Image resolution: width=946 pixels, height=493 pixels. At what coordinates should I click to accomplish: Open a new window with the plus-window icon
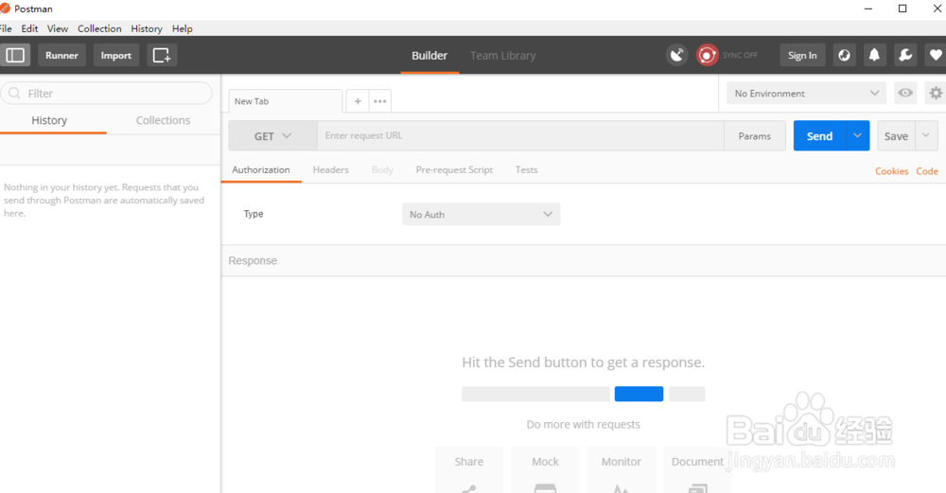[162, 55]
